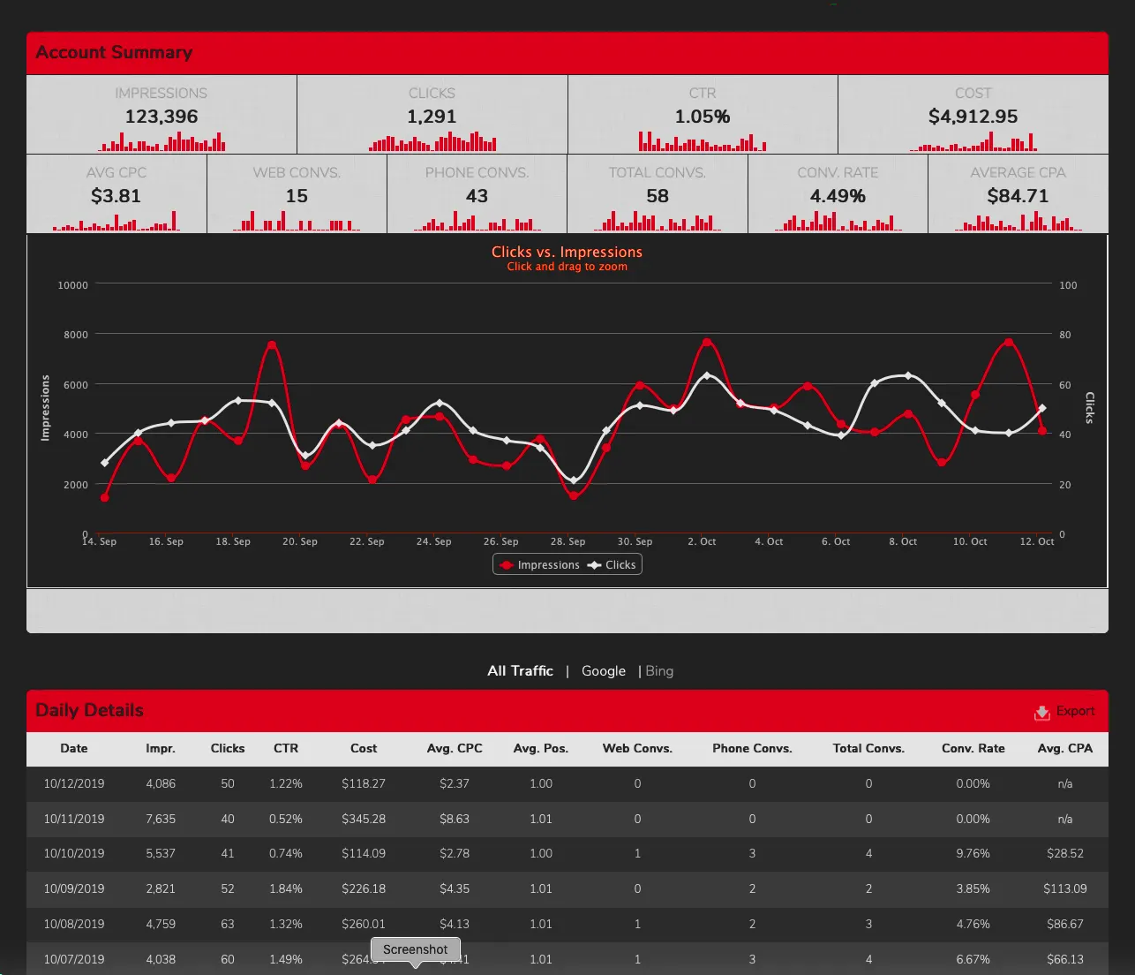Click the Export link text
Image resolution: width=1135 pixels, height=975 pixels.
click(x=1075, y=711)
